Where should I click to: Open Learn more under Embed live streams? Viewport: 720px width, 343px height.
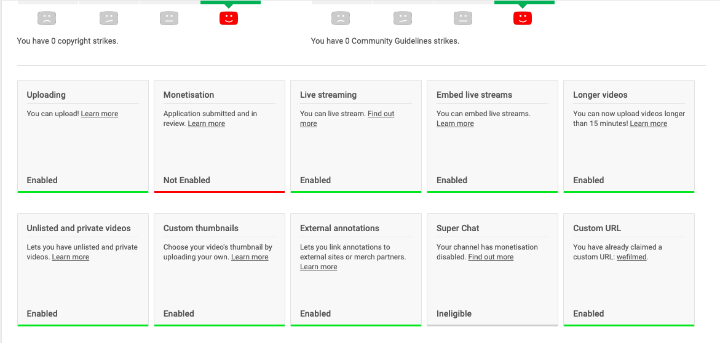coord(455,124)
